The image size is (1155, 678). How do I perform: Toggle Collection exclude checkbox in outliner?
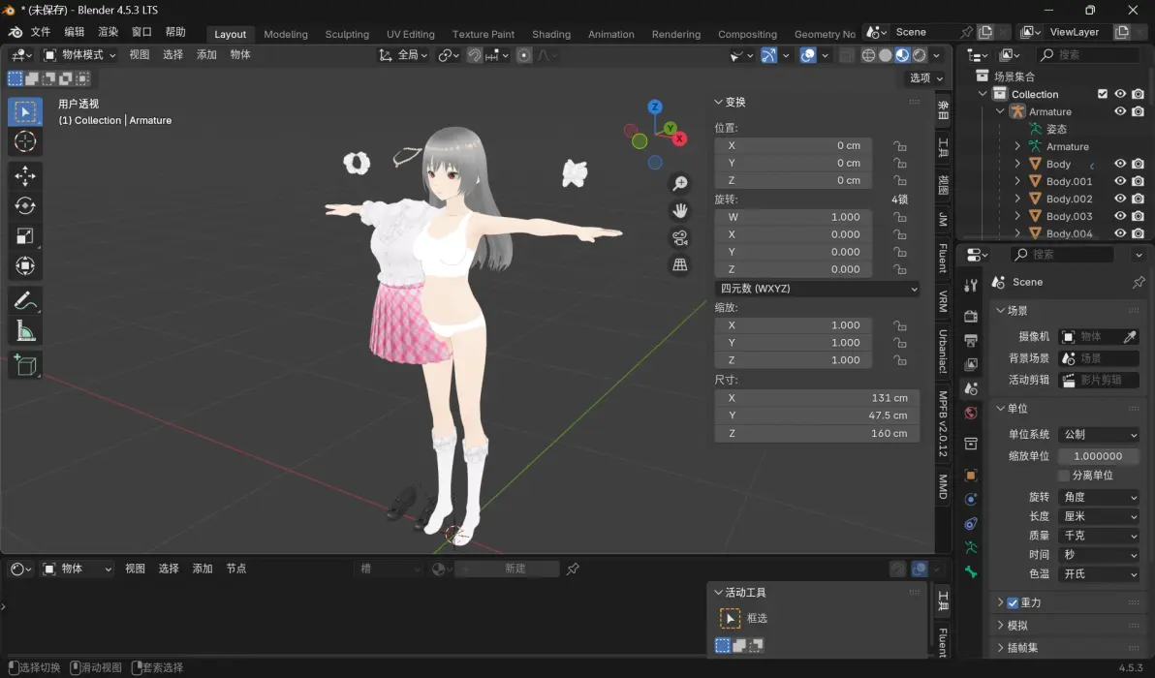tap(1103, 94)
